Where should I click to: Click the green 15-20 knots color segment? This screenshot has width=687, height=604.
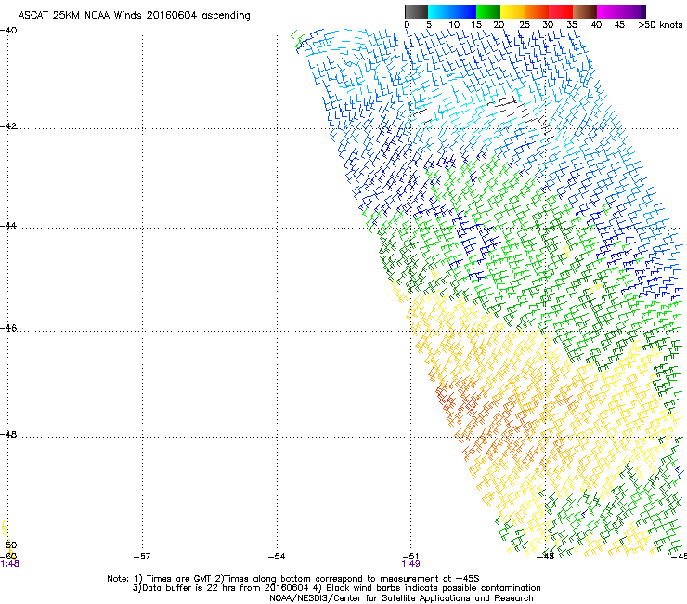click(x=488, y=11)
